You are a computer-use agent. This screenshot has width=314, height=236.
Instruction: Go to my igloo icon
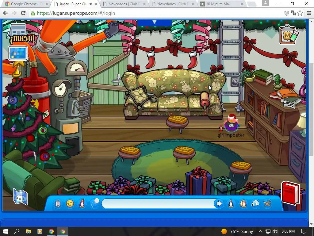[255, 203]
